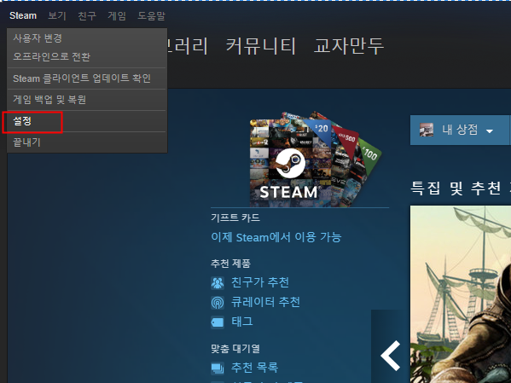Open the 보기 menu
Screen dimensions: 511x383
click(57, 15)
